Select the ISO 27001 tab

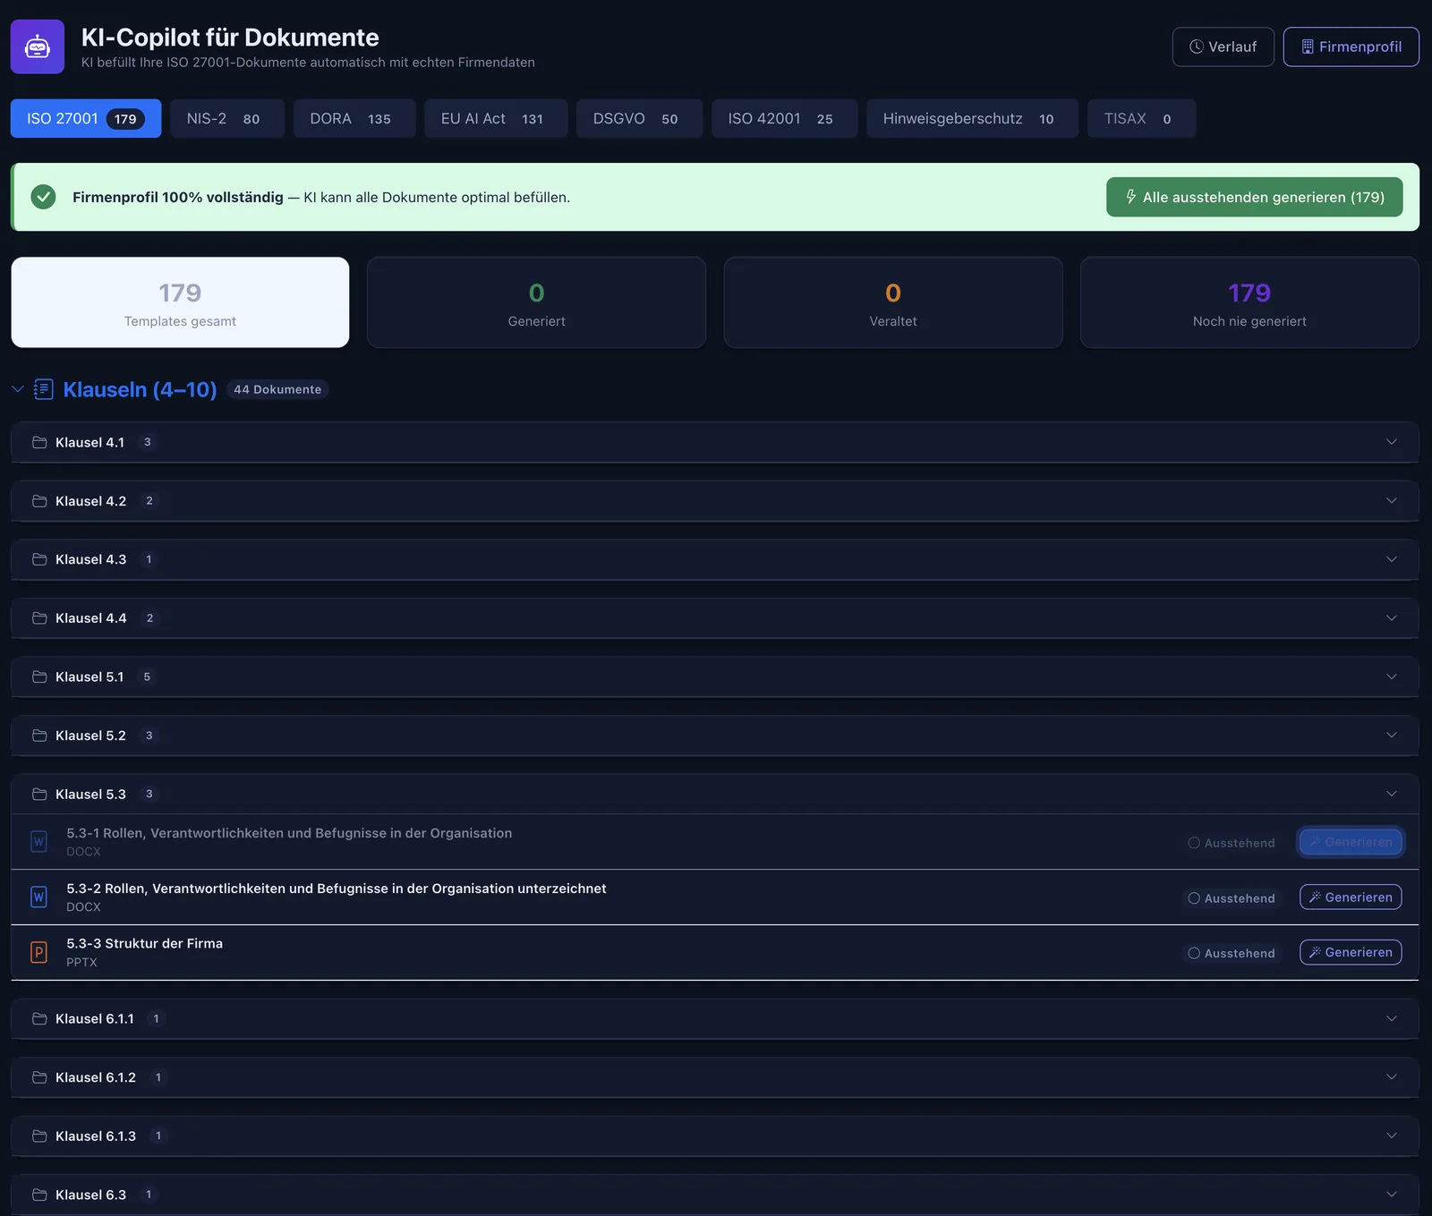[x=86, y=118]
